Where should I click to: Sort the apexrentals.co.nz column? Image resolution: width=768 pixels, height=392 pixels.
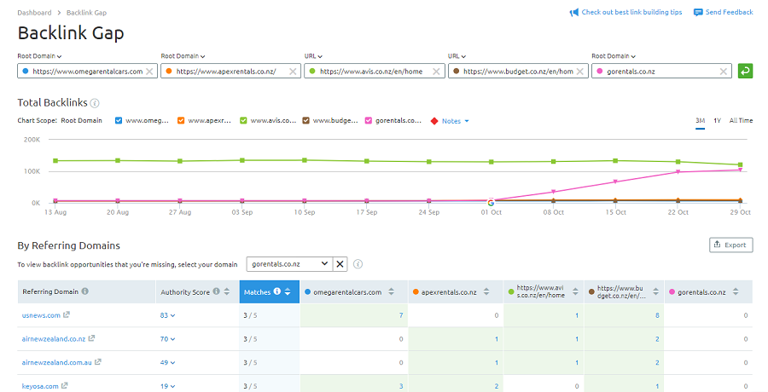tap(486, 291)
